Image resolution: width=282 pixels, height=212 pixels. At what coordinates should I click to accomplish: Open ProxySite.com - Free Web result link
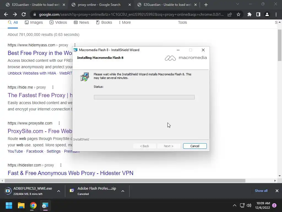click(x=40, y=131)
